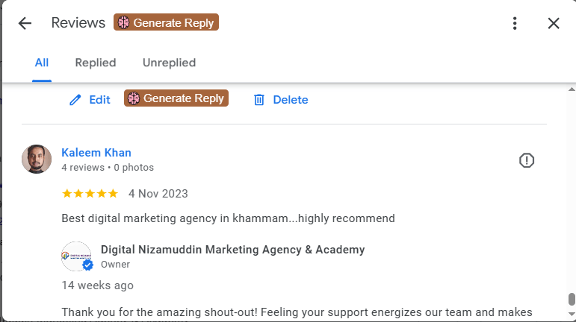This screenshot has height=322, width=576.
Task: Show the Unreplied reviews tab
Action: click(169, 63)
